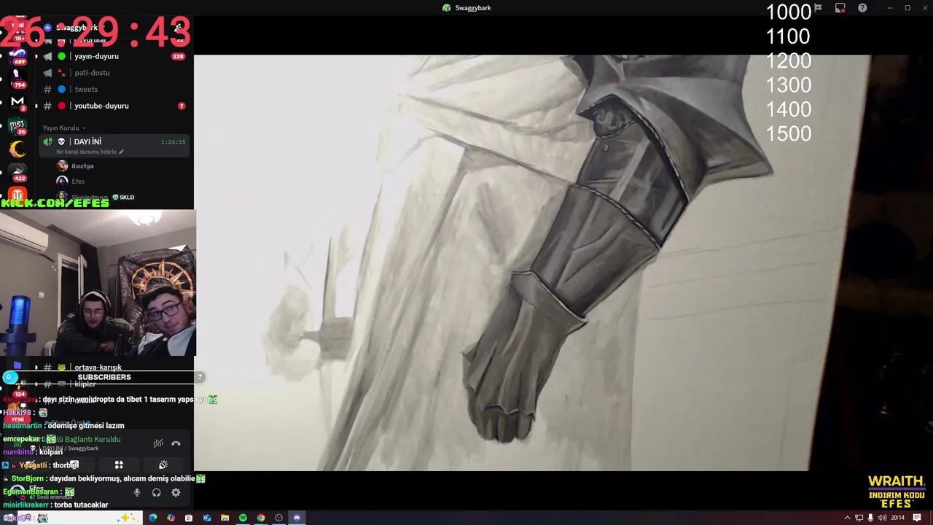This screenshot has width=933, height=525.
Task: Open Outlook from taskbar
Action: pos(207,518)
